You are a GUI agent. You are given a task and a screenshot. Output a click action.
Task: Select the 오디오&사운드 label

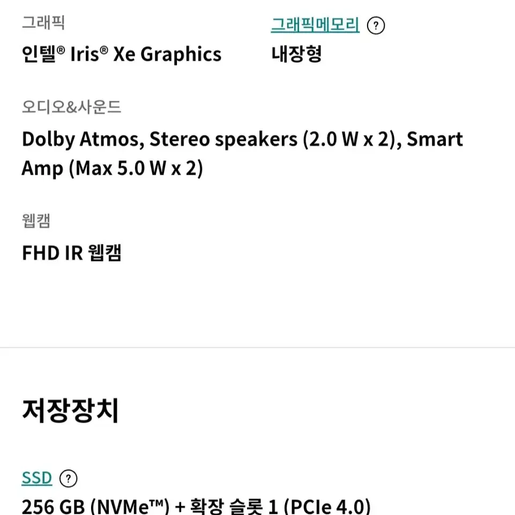[72, 107]
